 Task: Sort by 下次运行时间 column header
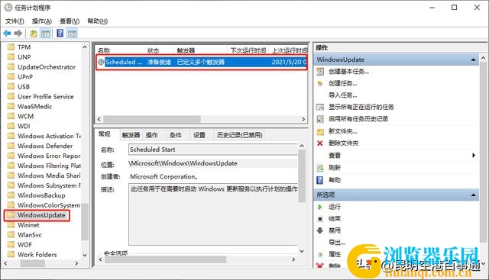(x=248, y=50)
